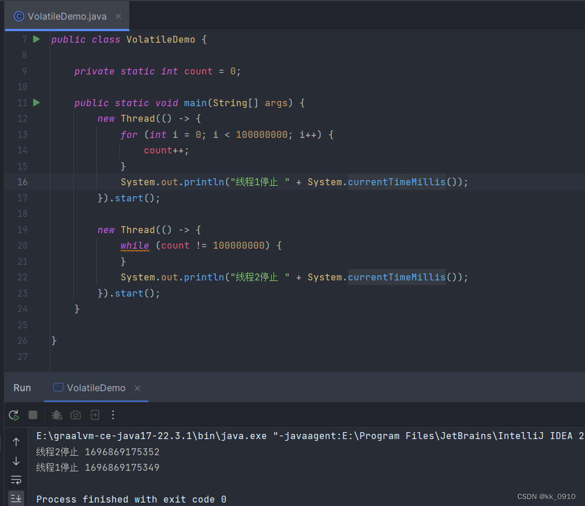The image size is (585, 506).
Task: Click the Run tool window label
Action: (x=22, y=388)
